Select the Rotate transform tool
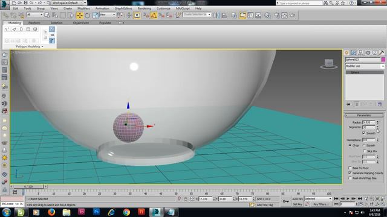The width and height of the screenshot is (387, 217). (87, 16)
